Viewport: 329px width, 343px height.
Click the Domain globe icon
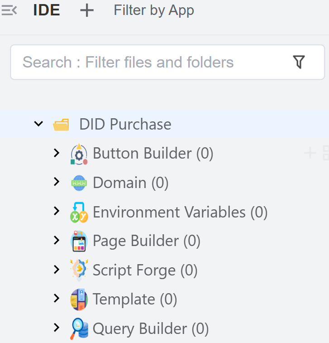pyautogui.click(x=79, y=183)
